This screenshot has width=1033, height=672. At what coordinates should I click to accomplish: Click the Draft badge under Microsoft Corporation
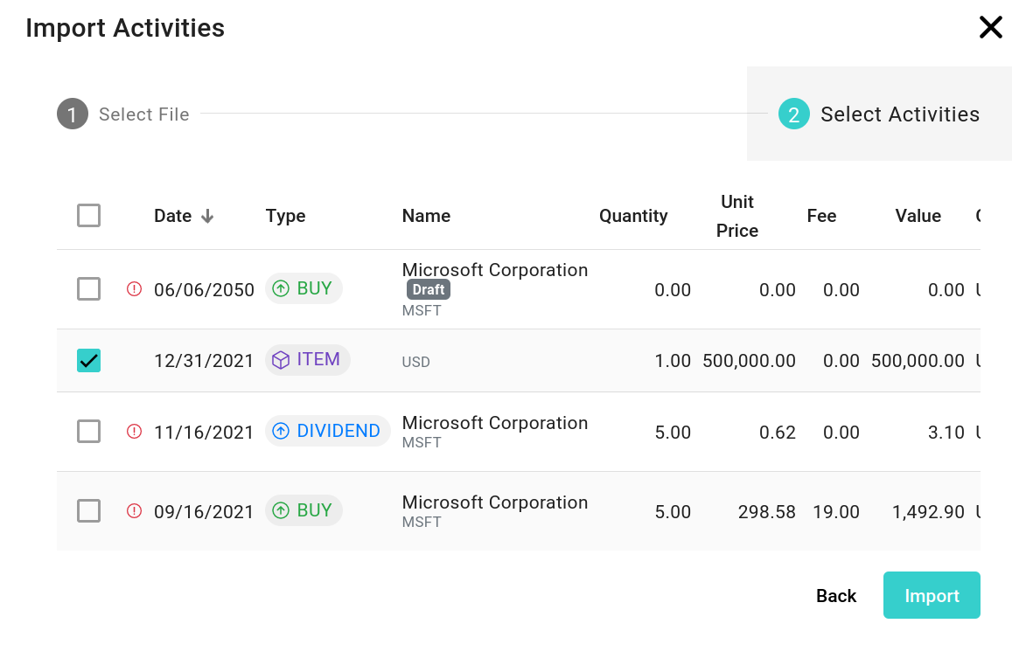point(428,289)
